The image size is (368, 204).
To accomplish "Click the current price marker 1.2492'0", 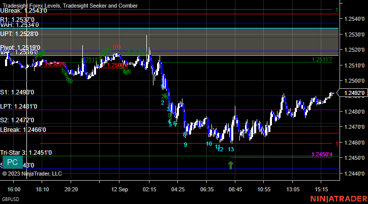I will tap(353, 93).
